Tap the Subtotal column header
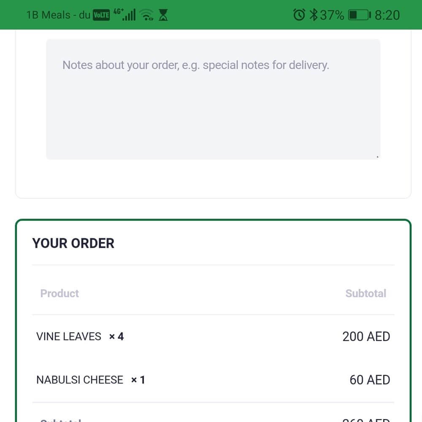Viewport: 422px width, 422px height. click(x=366, y=293)
